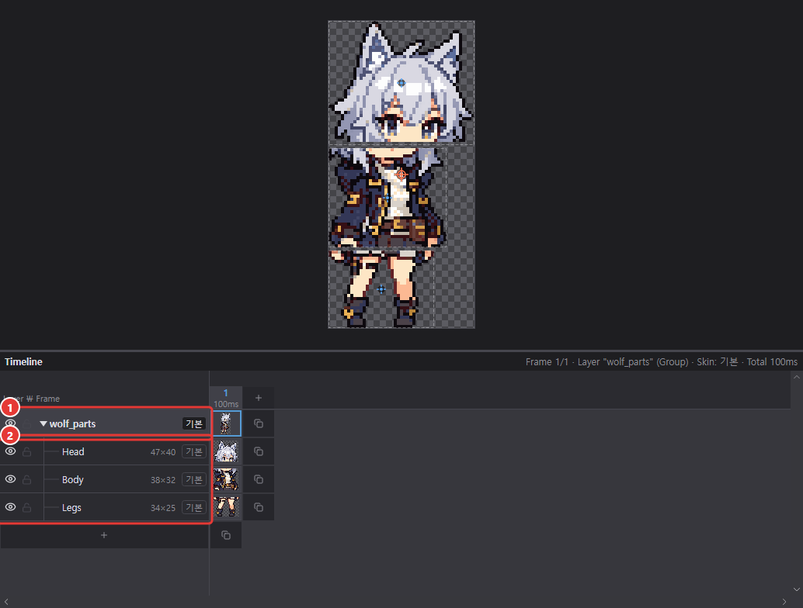803x608 pixels.
Task: Select frame 1 header at 100ms
Action: (x=226, y=398)
